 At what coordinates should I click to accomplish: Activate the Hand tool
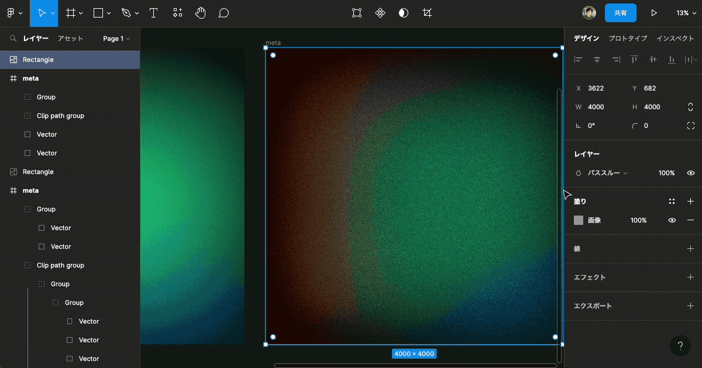click(x=200, y=13)
